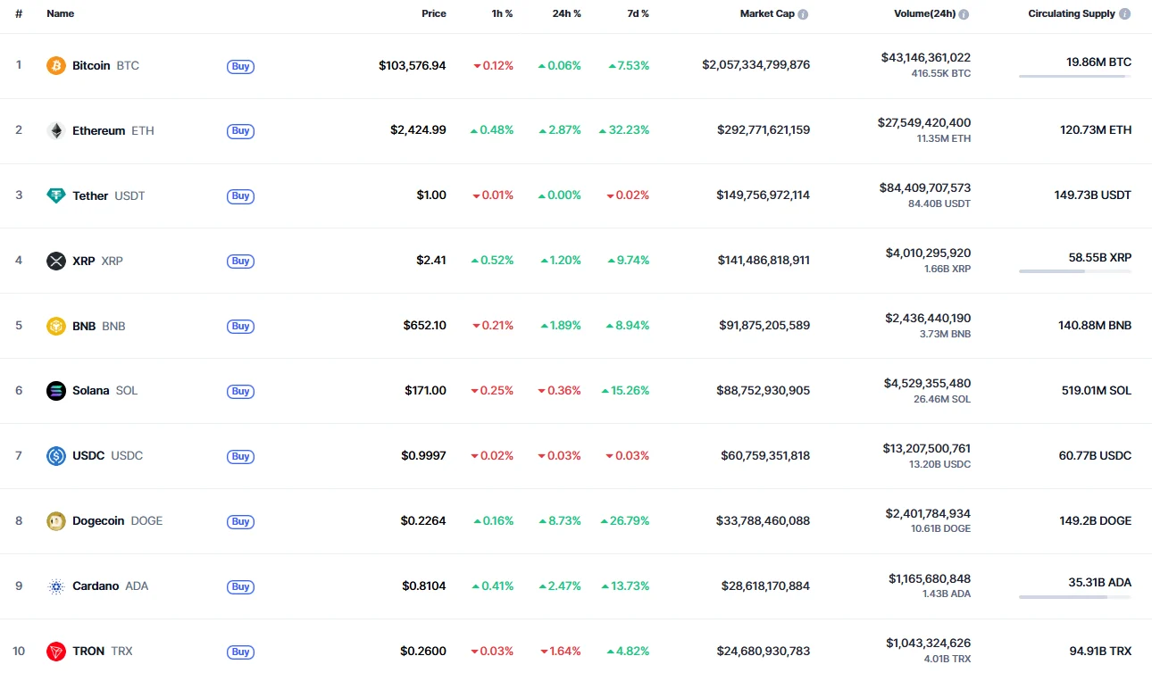Sort by the 24h % column header
1152x681 pixels.
tap(566, 14)
